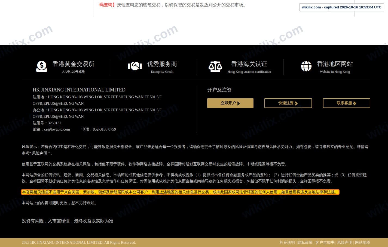Click the 本网站上的内容可随时更改 notice
Screen dimensions: 388x247
click(x=60, y=203)
